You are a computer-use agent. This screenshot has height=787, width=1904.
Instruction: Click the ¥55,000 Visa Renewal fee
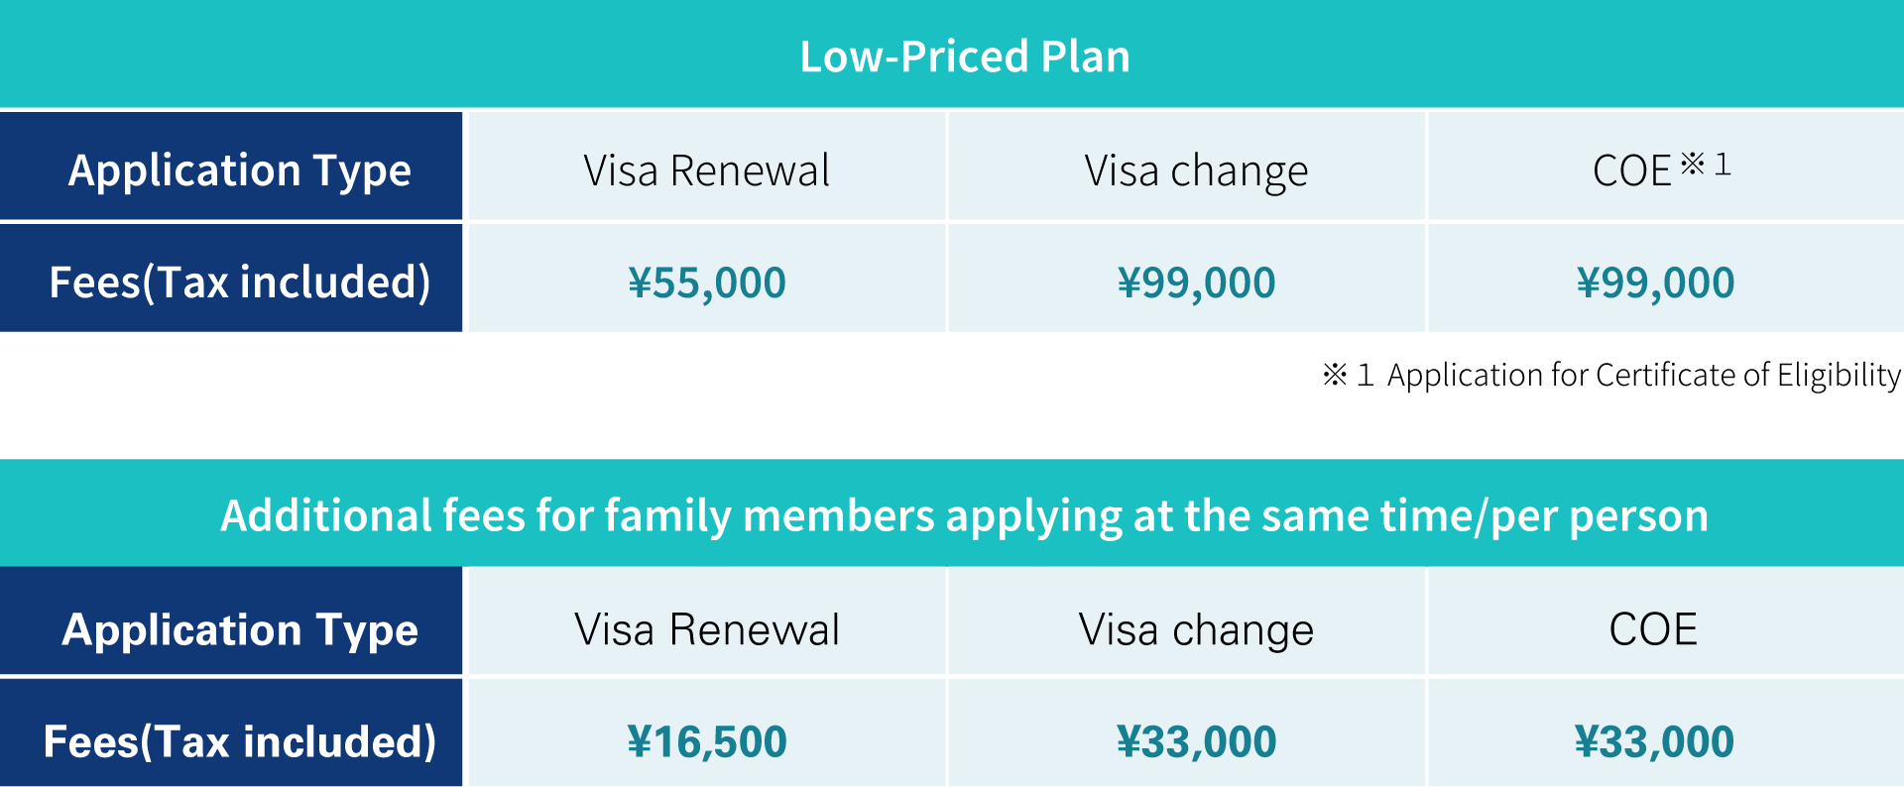coord(706,282)
